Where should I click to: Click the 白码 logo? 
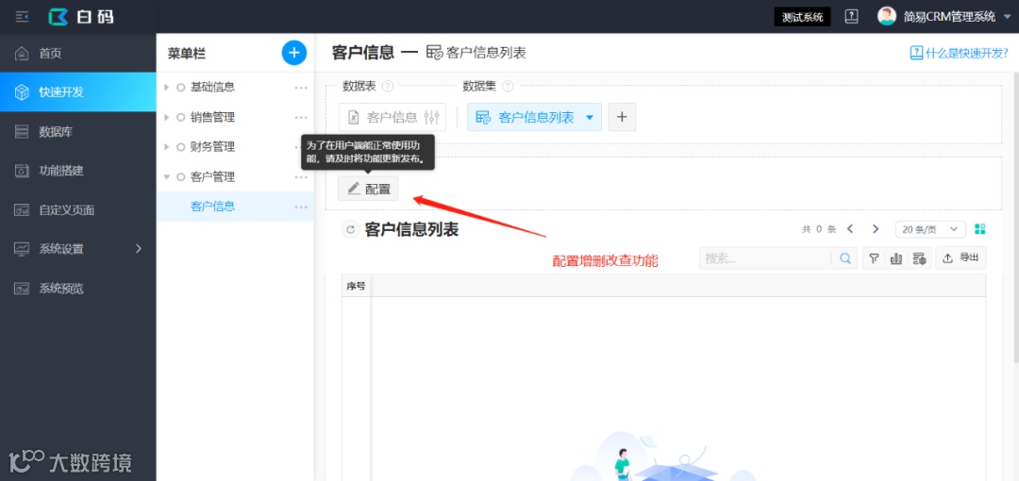pyautogui.click(x=80, y=17)
